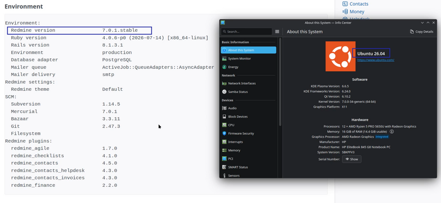The width and height of the screenshot is (441, 203).
Task: Select About this System in sidebar
Action: point(248,50)
